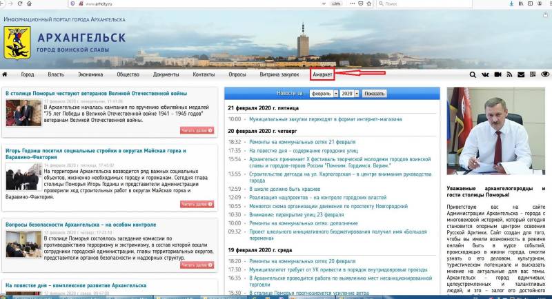Open the site search magnifier icon
Viewport: 552px width, 299px height.
[473, 74]
